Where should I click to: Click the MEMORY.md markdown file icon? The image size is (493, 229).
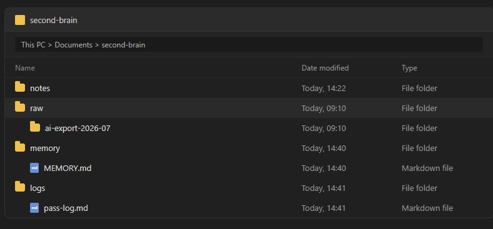click(34, 168)
